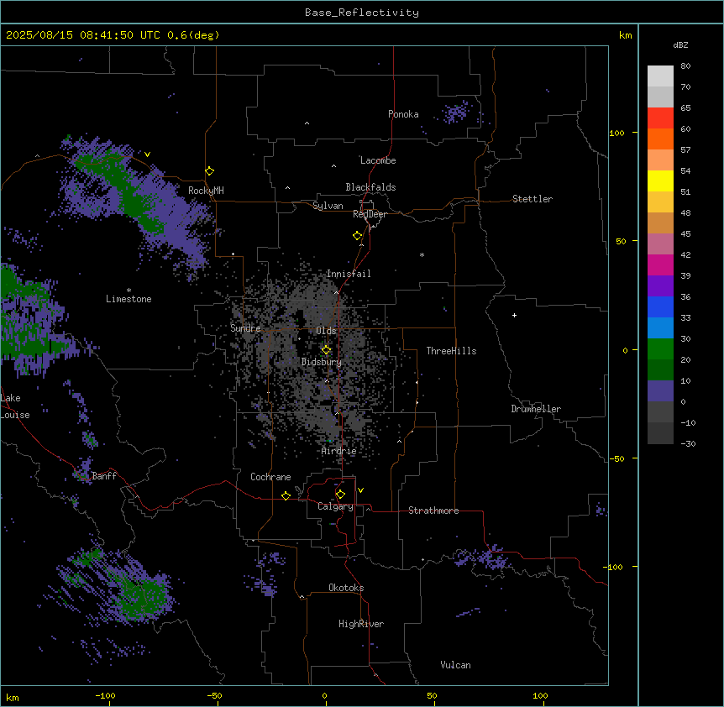Select the yellow diamond marker south of RedDeer

coord(358,236)
